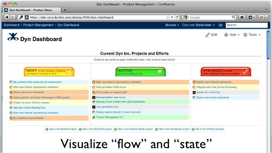Image resolution: width=272 pixels, height=153 pixels.
Task: Open 'Tool to help our support staff' link
Action: (x=111, y=92)
